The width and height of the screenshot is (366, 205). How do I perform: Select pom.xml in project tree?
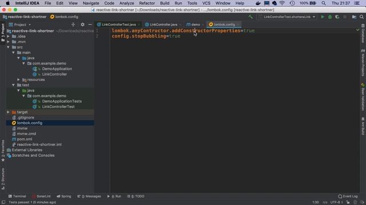pos(25,139)
